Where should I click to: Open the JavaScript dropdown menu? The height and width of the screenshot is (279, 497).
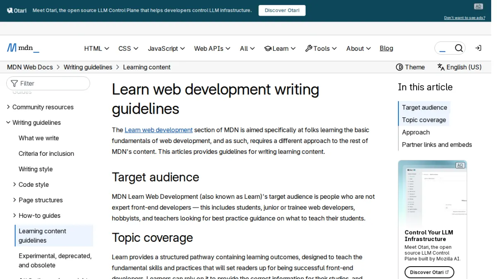tap(166, 48)
